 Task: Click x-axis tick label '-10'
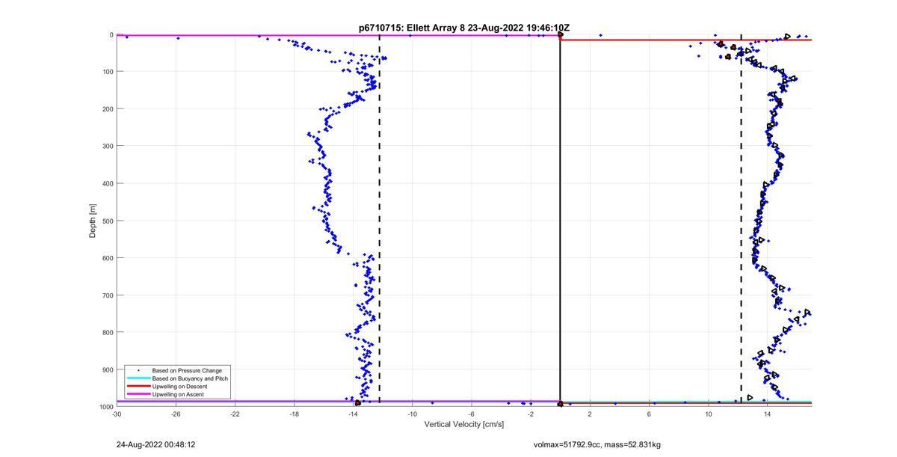412,414
